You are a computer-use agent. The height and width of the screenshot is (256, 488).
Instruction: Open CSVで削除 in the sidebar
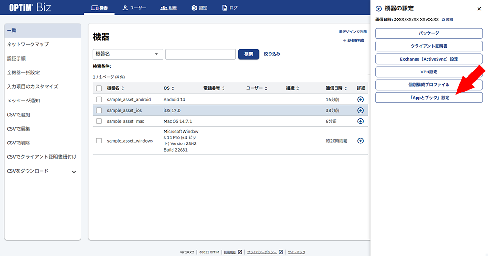[42, 143]
